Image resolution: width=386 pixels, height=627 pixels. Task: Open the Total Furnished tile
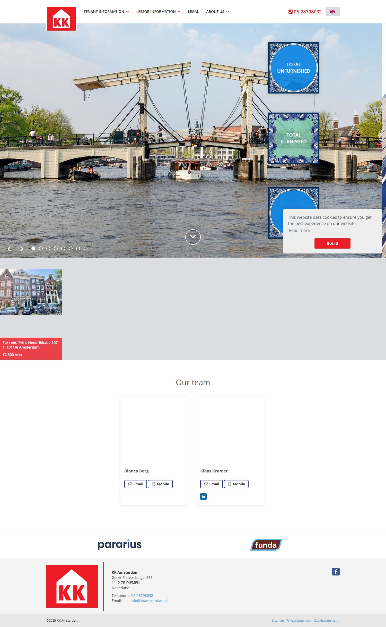[294, 138]
